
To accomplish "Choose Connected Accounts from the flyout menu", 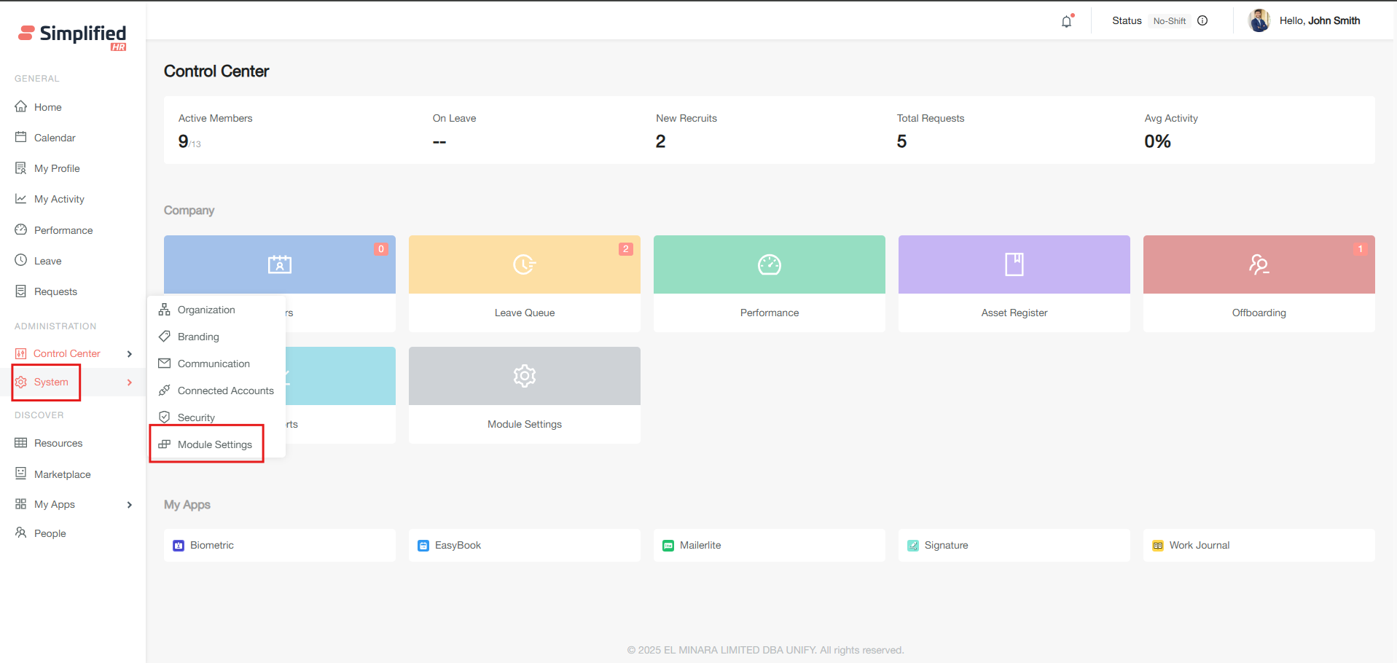I will coord(225,391).
